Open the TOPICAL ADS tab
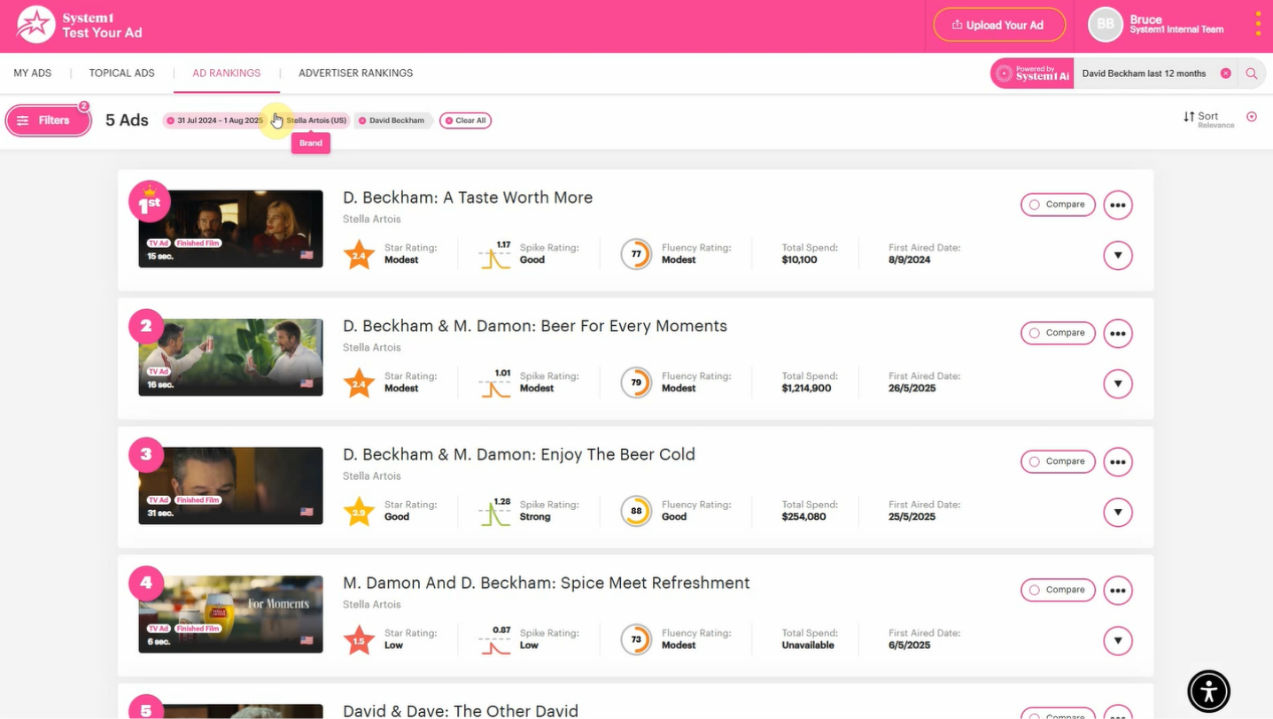The width and height of the screenshot is (1273, 719). (x=120, y=73)
